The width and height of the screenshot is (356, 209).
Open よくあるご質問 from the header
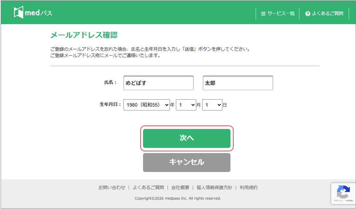pyautogui.click(x=327, y=14)
